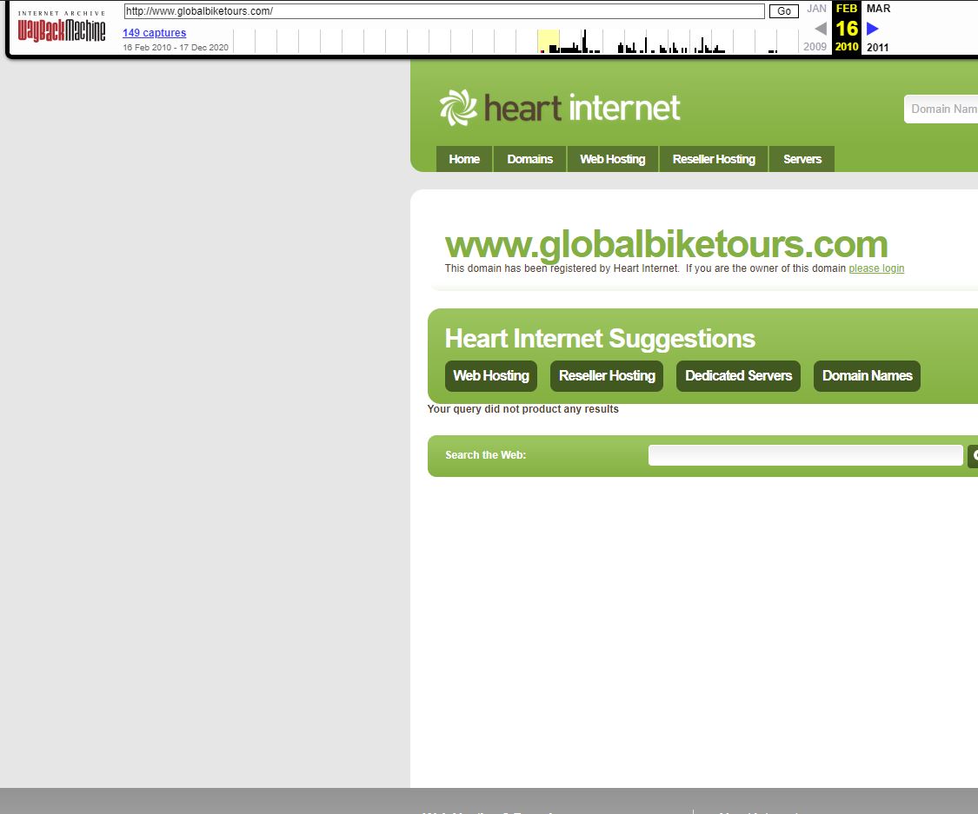The width and height of the screenshot is (978, 814).
Task: Follow the please login link
Action: 876,268
